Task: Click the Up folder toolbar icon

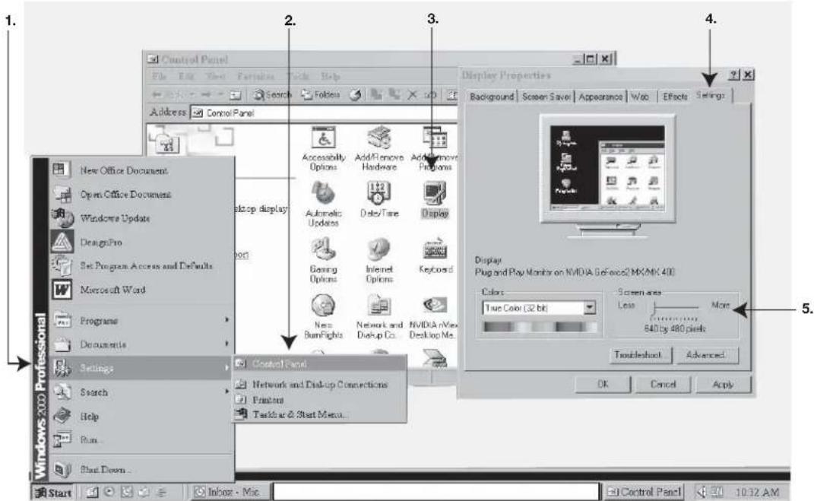Action: 235,94
